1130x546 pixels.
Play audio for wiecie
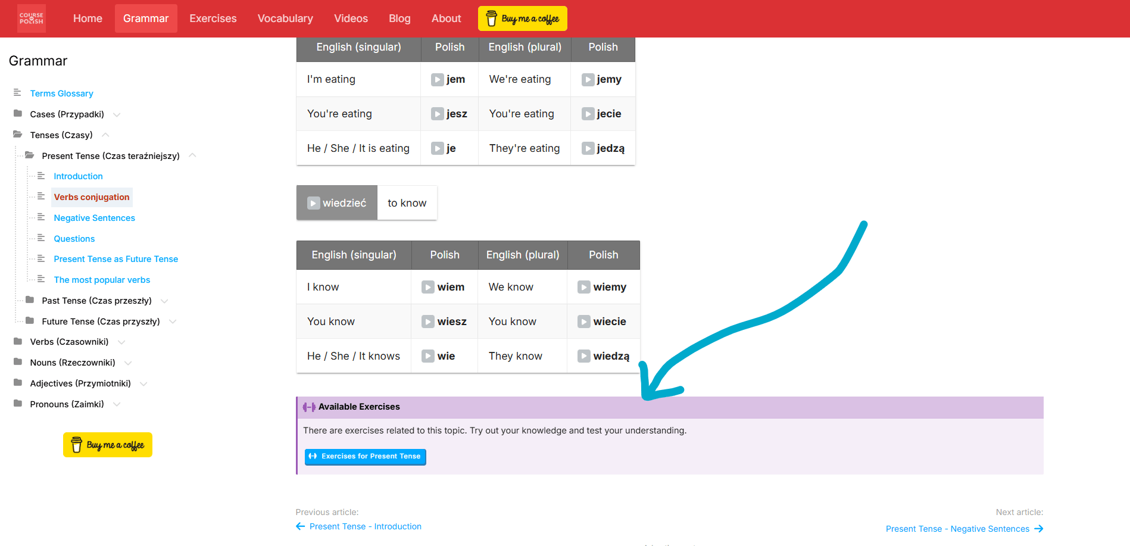point(583,322)
